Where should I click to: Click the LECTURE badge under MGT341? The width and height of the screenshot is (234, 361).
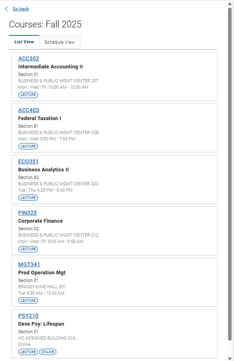28,301
